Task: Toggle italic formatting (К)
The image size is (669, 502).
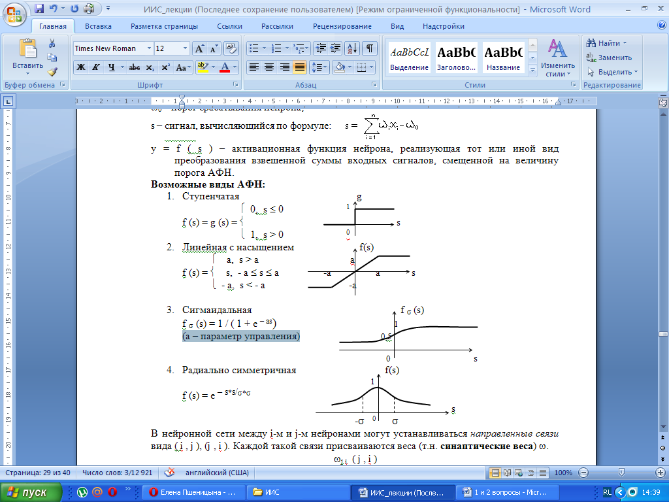Action: [x=96, y=67]
